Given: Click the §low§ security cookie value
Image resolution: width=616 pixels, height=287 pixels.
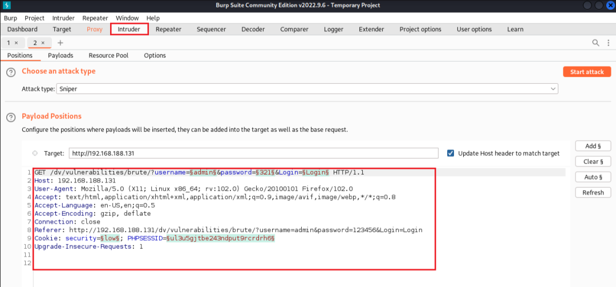Looking at the screenshot, I should click(x=110, y=239).
